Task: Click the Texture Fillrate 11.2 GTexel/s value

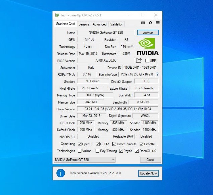Action: (x=144, y=88)
